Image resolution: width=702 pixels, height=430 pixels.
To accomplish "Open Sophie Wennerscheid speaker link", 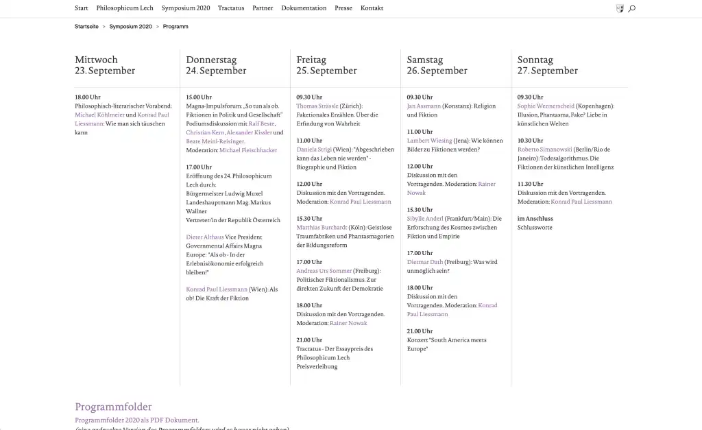I will [x=546, y=106].
